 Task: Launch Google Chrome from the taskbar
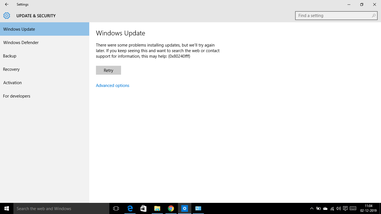(x=171, y=208)
